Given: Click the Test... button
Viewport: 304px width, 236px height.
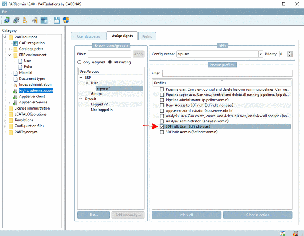Looking at the screenshot, I should point(94,215).
